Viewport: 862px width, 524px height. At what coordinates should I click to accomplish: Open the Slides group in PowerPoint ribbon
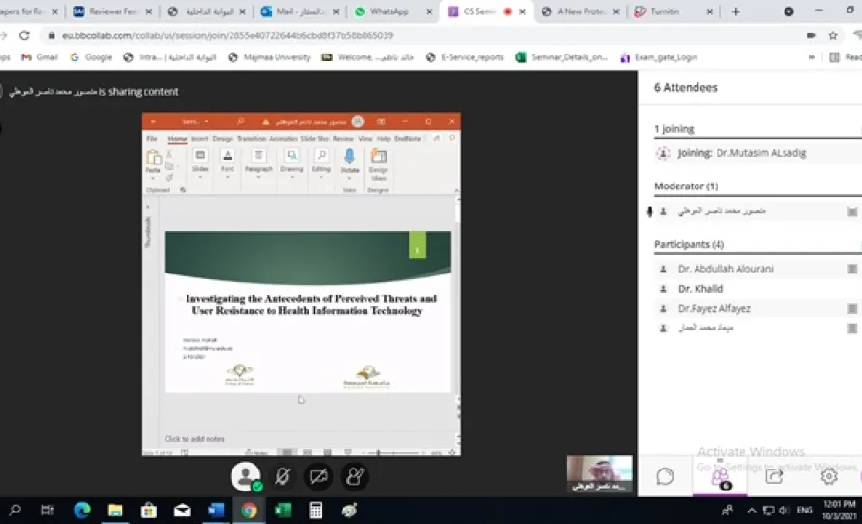click(200, 164)
